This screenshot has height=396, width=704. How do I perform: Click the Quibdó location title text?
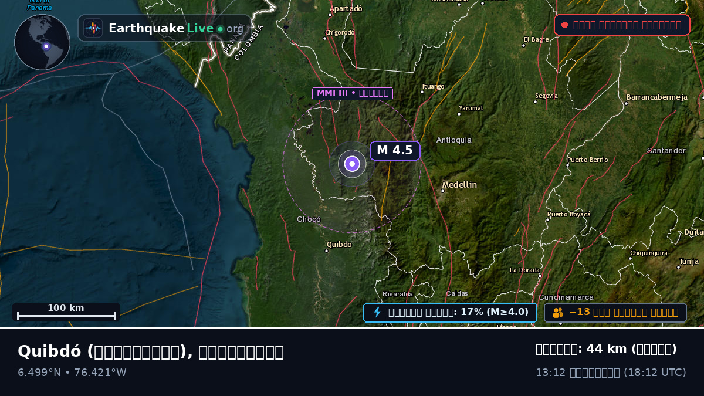coord(151,351)
